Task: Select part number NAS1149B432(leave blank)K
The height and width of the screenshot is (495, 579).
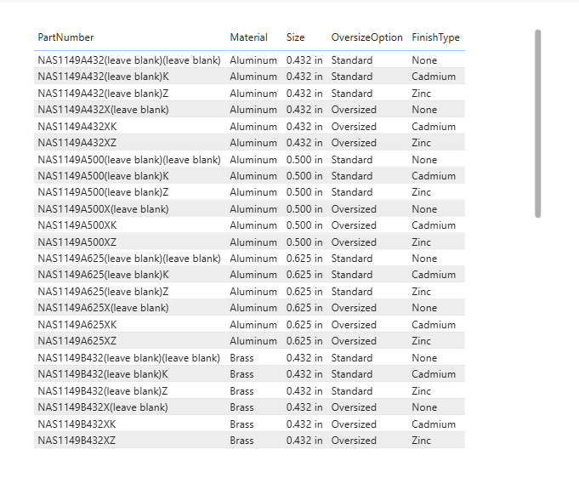Action: pyautogui.click(x=103, y=374)
